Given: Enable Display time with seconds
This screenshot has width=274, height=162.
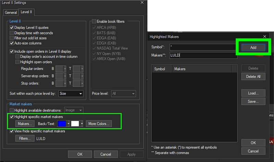Looking at the screenshot, I should (12, 33).
